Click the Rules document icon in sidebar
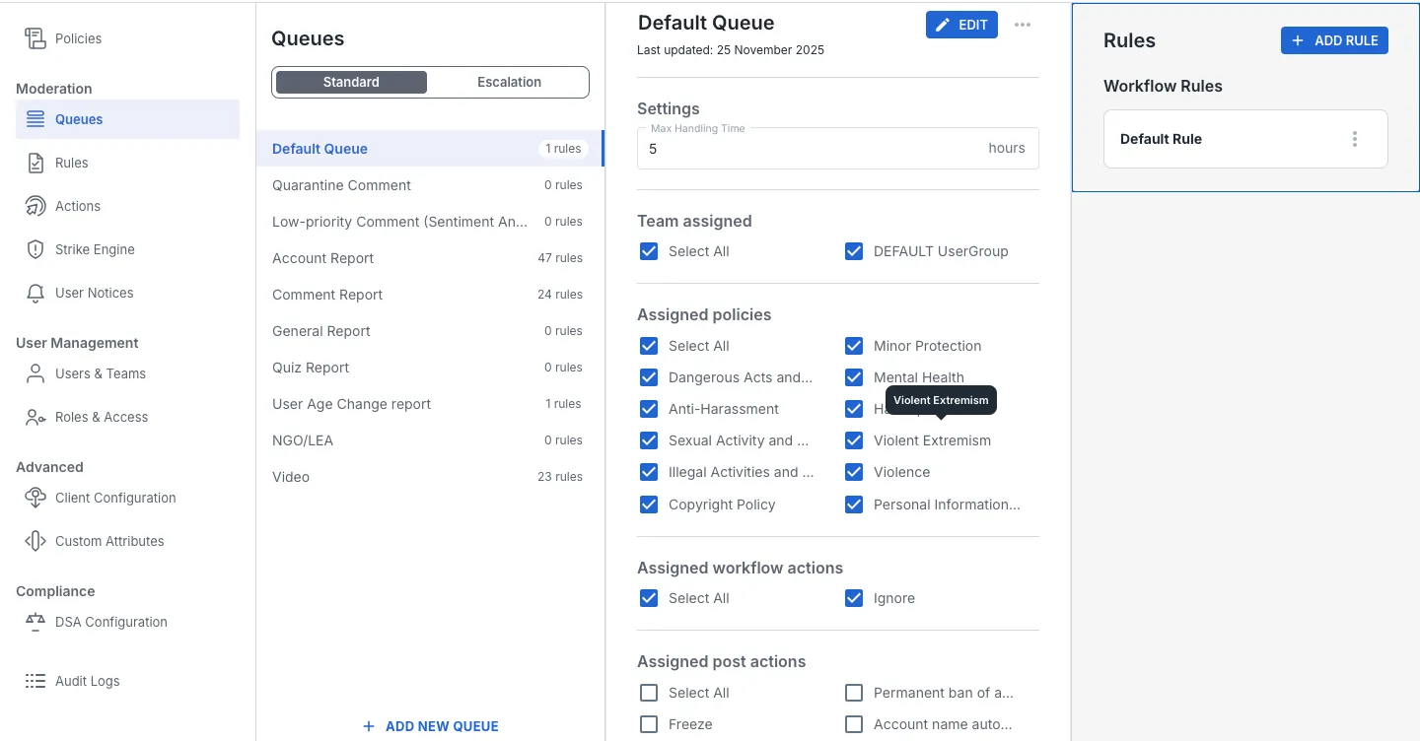Screen dimensions: 1420x741 35,163
